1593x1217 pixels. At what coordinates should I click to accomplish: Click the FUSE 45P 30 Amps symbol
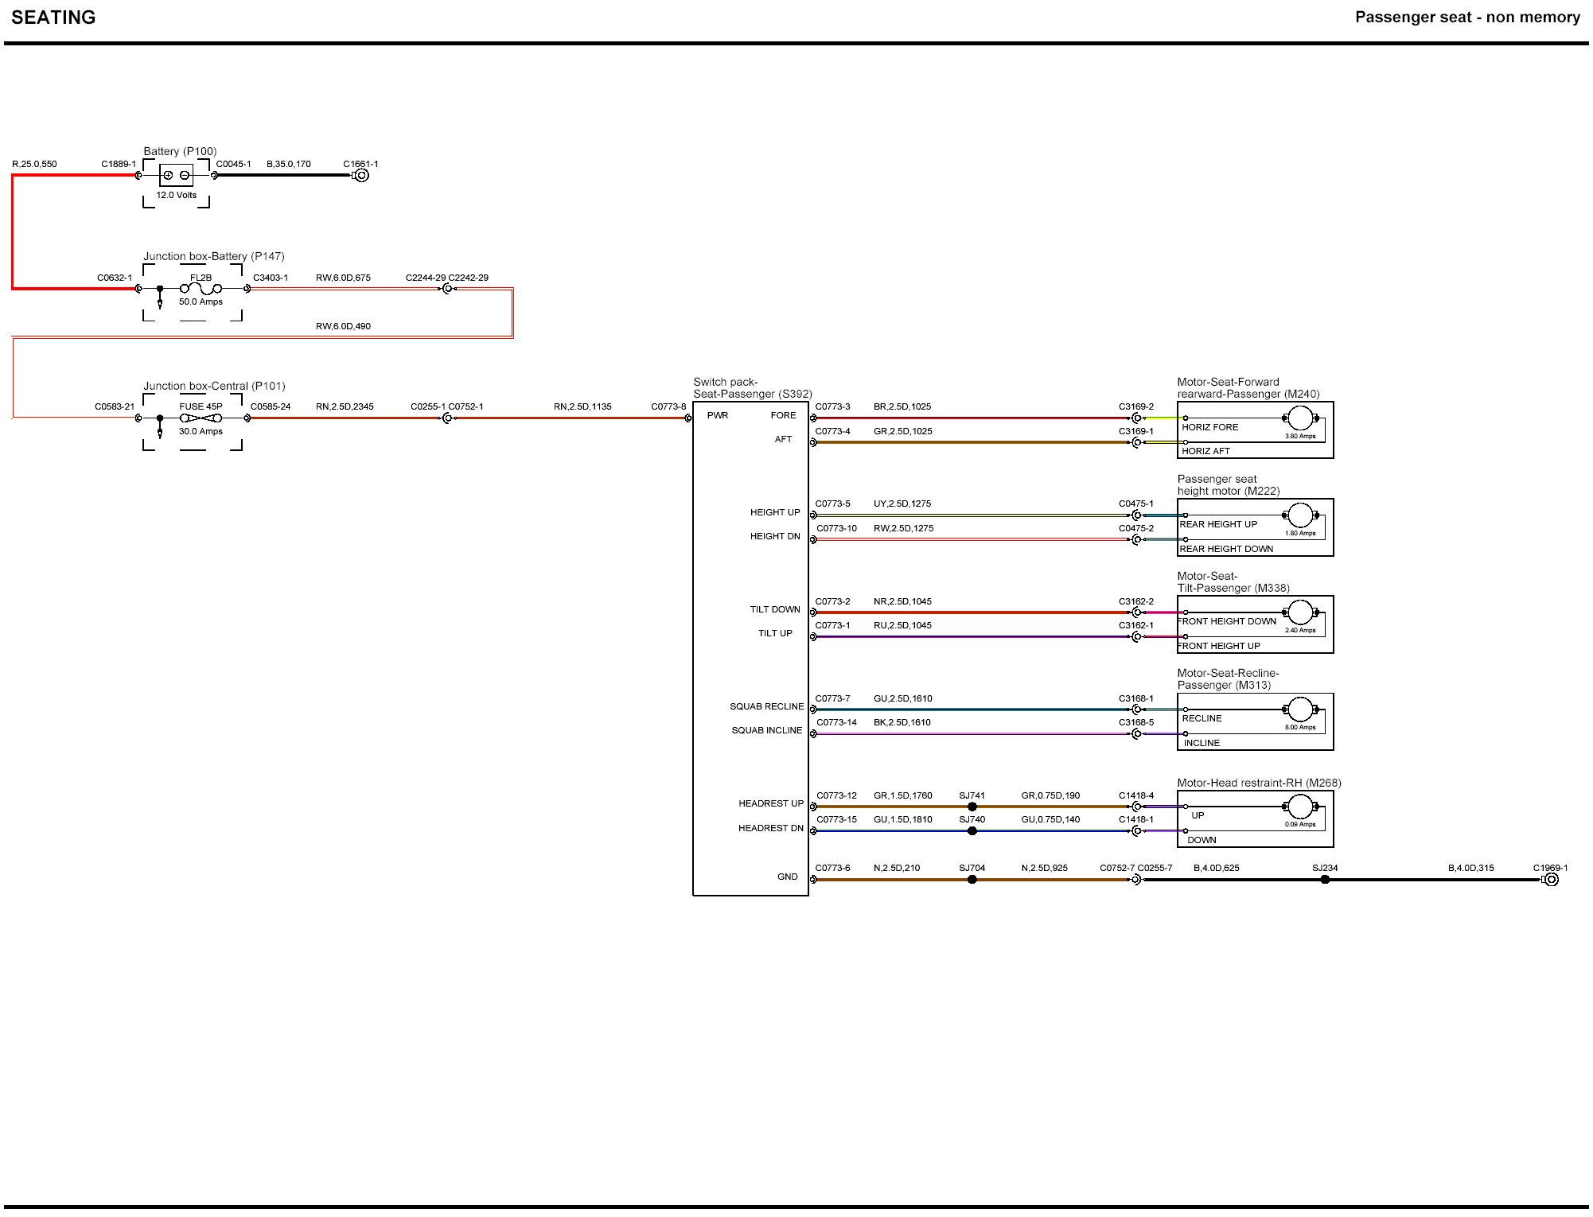tap(201, 418)
